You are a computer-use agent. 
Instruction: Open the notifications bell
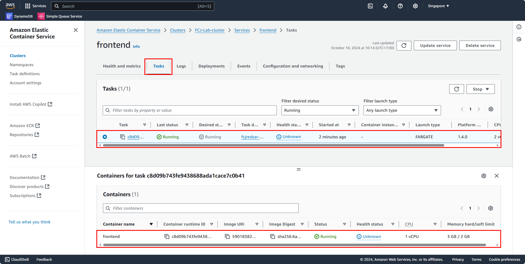[386, 6]
